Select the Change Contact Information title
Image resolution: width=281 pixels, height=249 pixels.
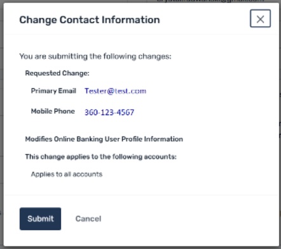tap(90, 20)
